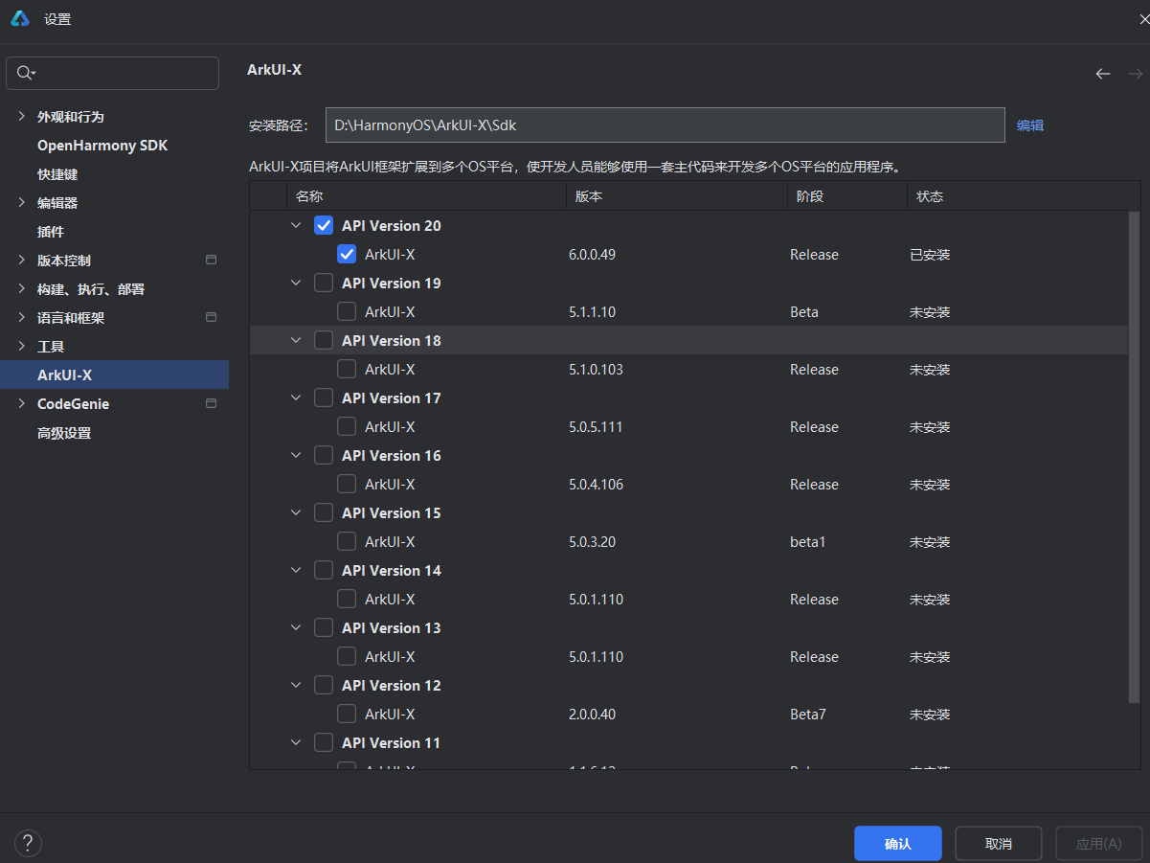
Task: Check the API Version 11 checkbox
Action: [324, 743]
